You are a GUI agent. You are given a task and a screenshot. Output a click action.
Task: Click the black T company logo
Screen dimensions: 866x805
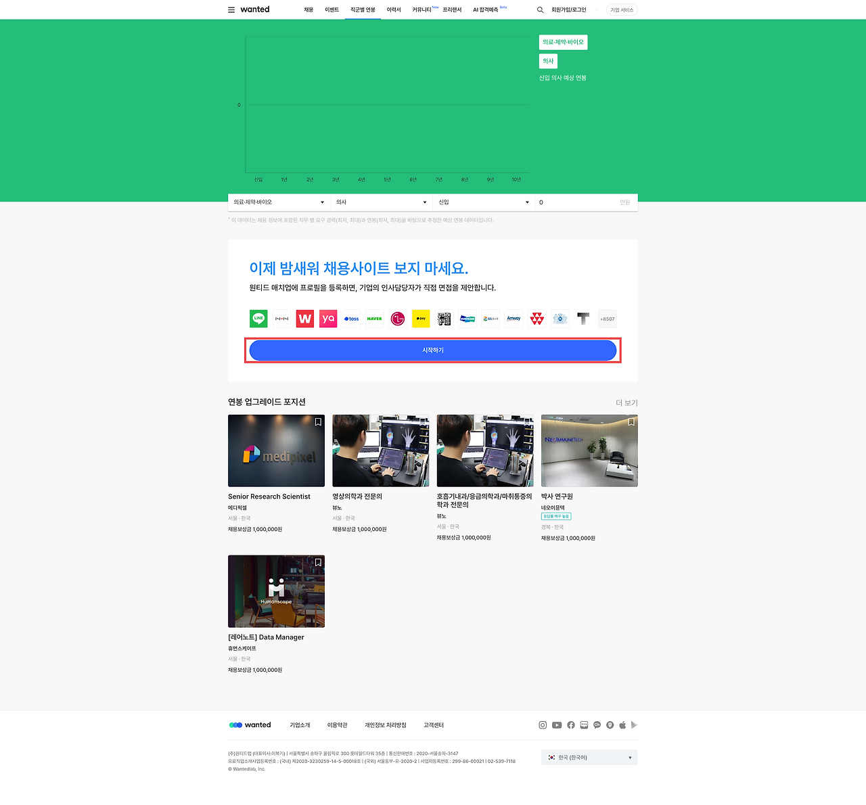coord(583,319)
